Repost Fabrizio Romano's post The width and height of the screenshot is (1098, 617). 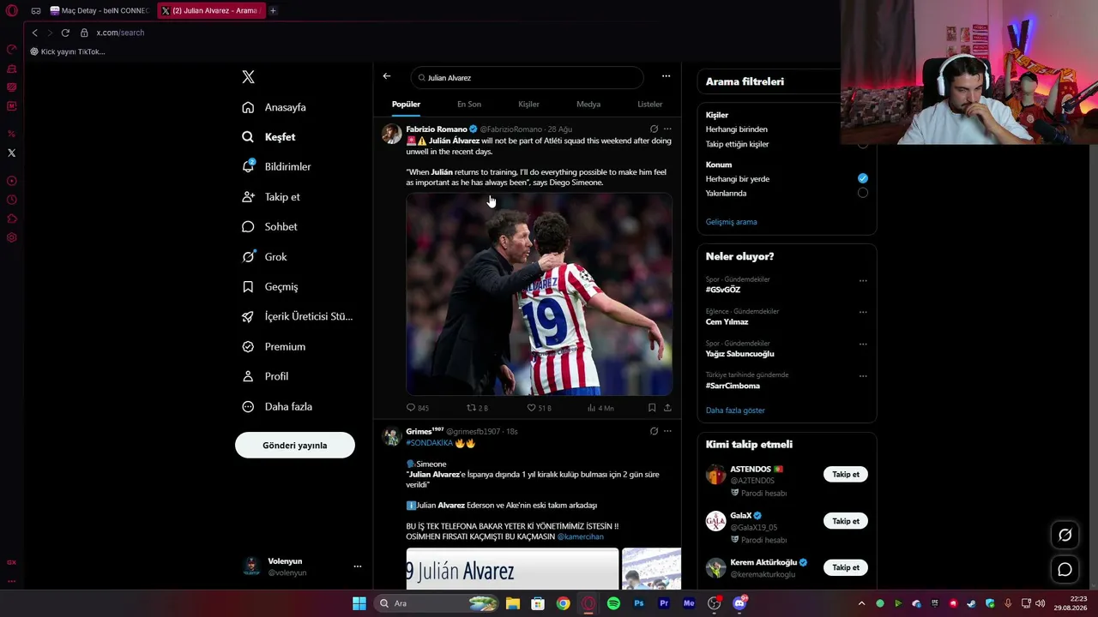[477, 408]
